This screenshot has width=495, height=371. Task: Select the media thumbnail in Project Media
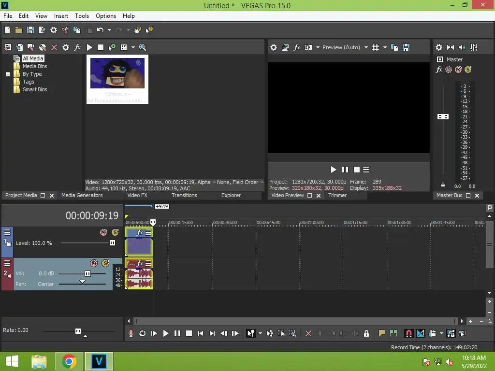117,79
